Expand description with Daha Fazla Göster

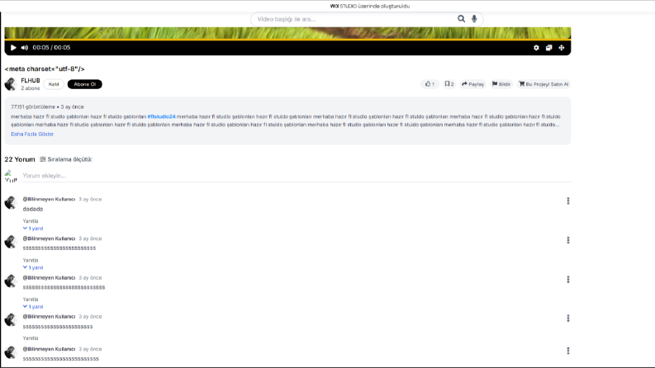(32, 134)
